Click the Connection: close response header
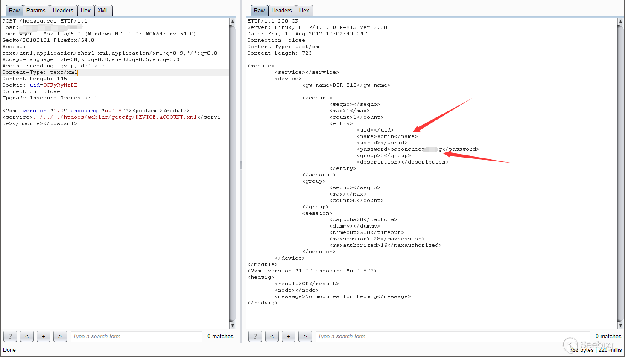The image size is (625, 357). click(x=276, y=40)
